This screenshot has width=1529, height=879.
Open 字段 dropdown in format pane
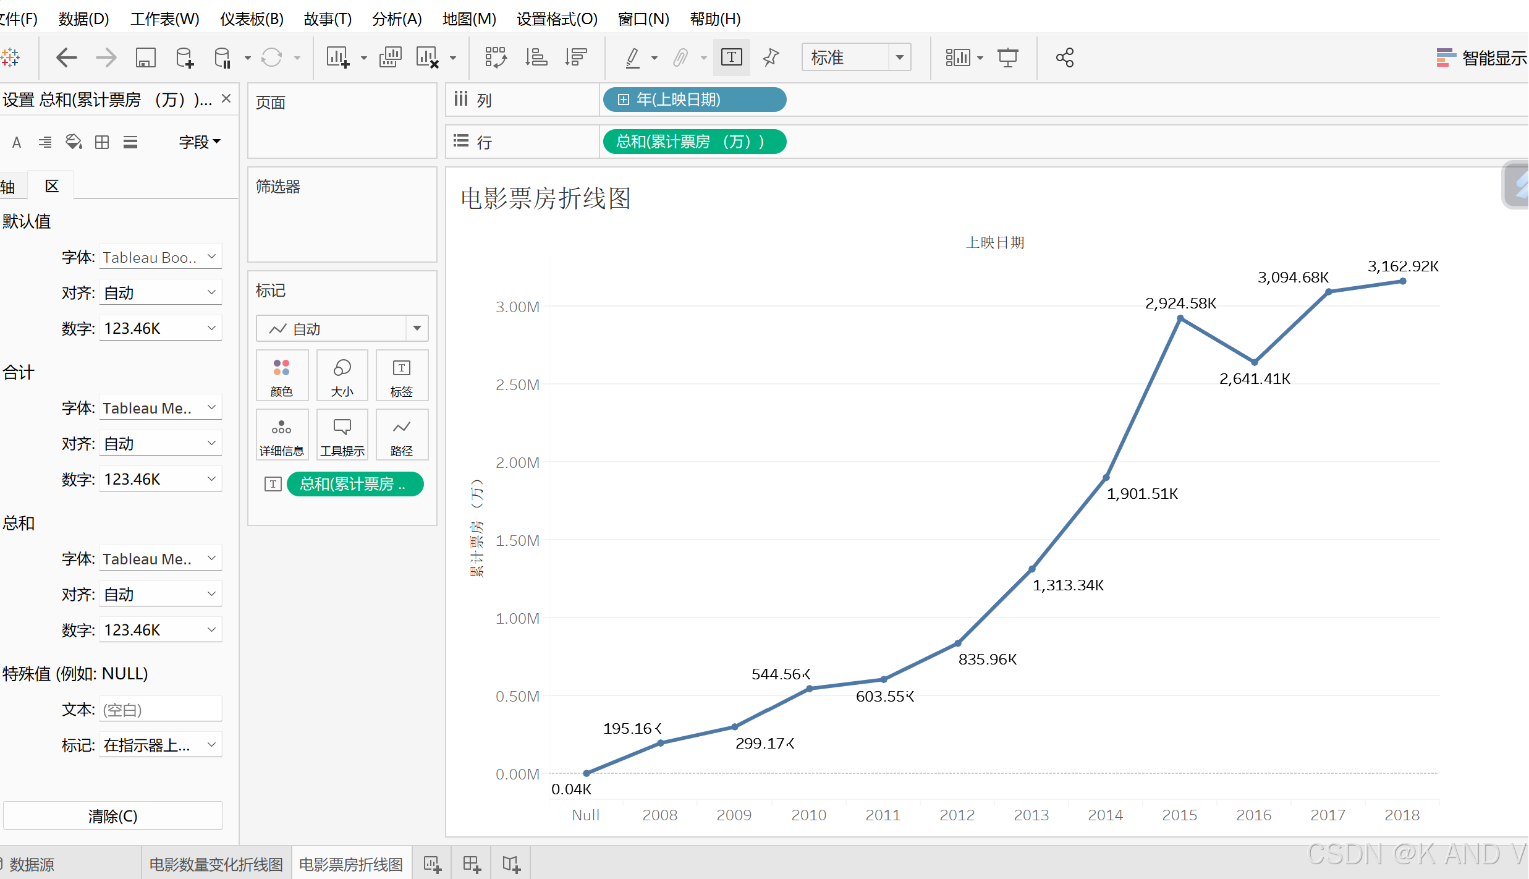(199, 142)
